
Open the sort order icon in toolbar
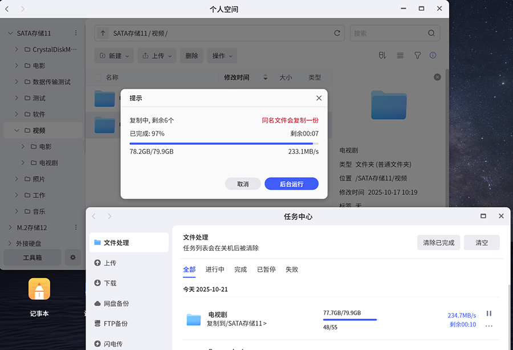pyautogui.click(x=382, y=56)
